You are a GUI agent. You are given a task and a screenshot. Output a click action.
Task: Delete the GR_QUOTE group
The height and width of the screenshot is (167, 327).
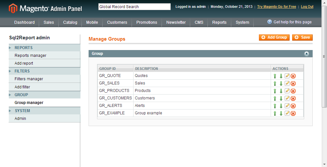tap(293, 76)
